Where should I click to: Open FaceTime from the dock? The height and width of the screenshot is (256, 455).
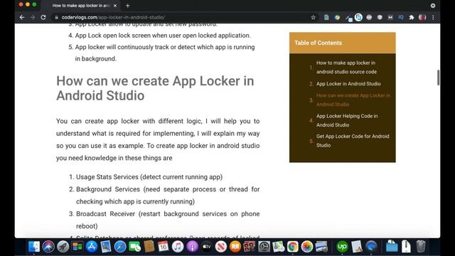[x=134, y=247]
